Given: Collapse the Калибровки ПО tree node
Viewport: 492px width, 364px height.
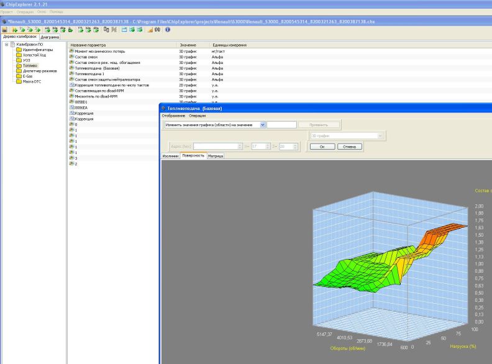Looking at the screenshot, I should [7, 44].
